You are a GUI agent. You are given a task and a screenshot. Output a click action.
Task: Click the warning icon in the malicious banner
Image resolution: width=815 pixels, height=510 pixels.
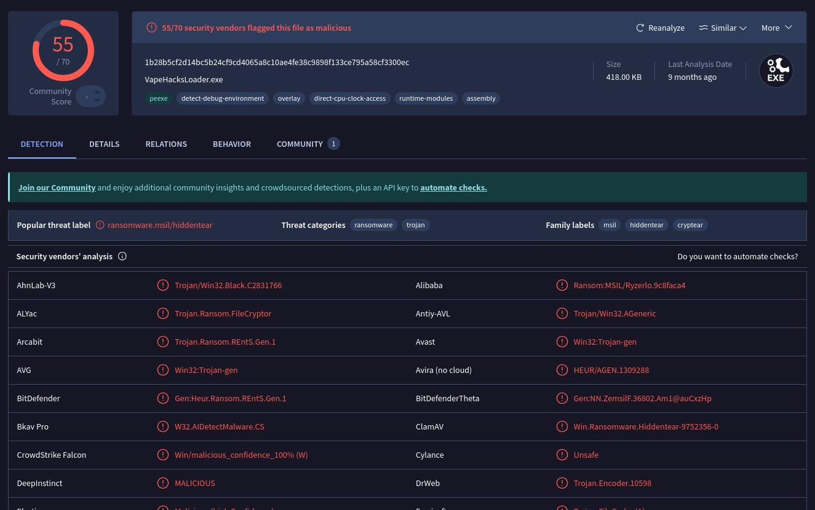(151, 28)
